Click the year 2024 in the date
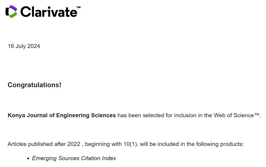 [34, 46]
